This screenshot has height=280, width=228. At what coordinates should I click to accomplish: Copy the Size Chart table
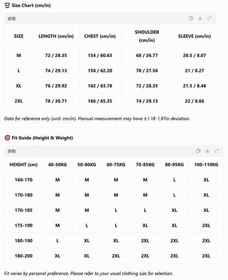pos(191,18)
